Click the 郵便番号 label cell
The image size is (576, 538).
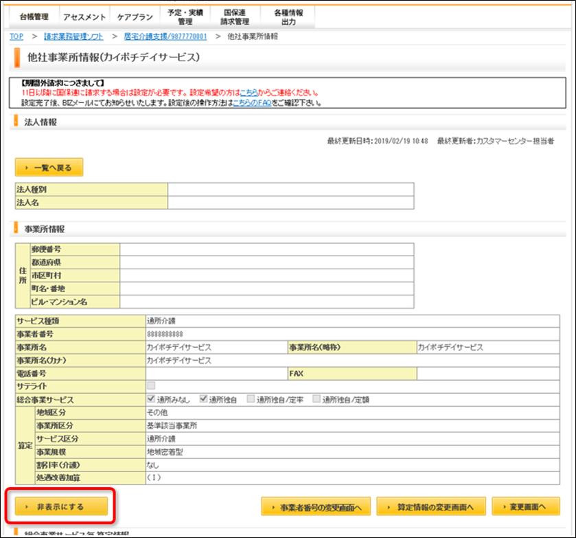click(75, 249)
